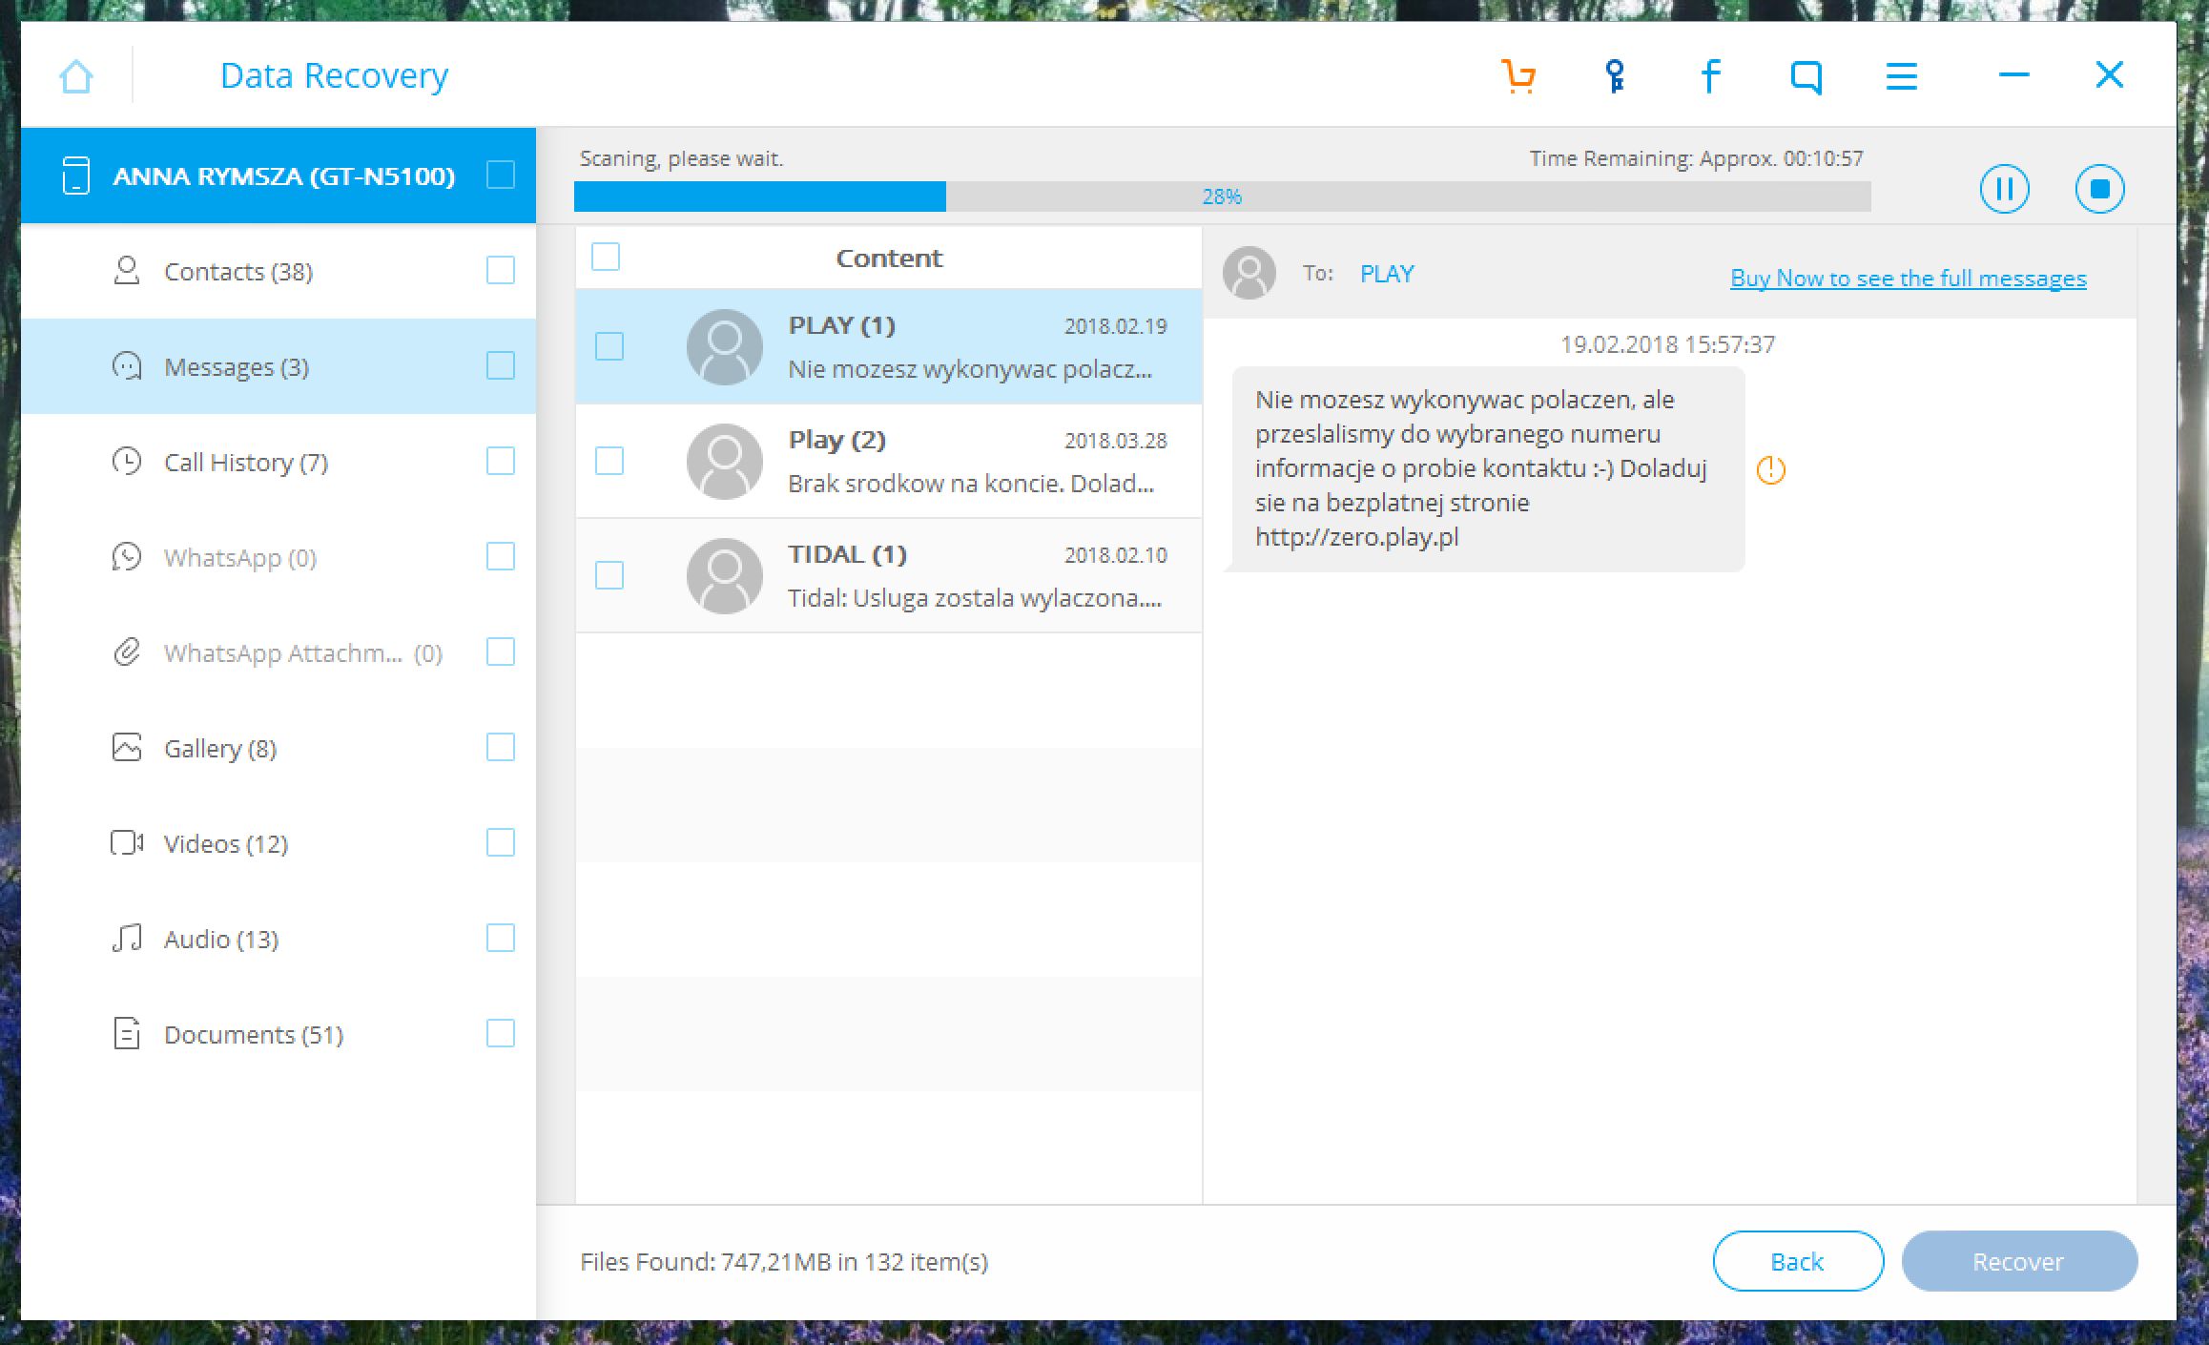The height and width of the screenshot is (1345, 2209).
Task: Click the Data Recovery title
Action: pyautogui.click(x=334, y=75)
